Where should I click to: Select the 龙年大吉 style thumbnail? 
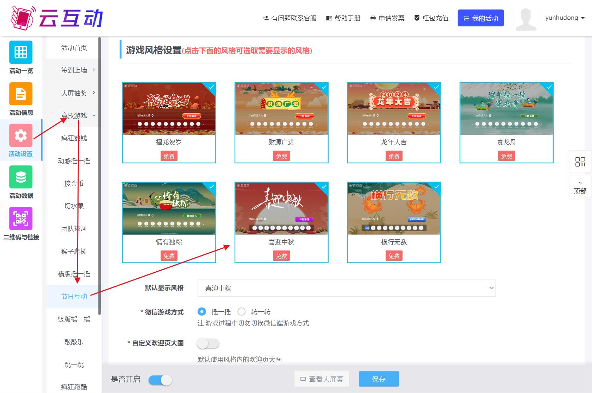coord(394,109)
